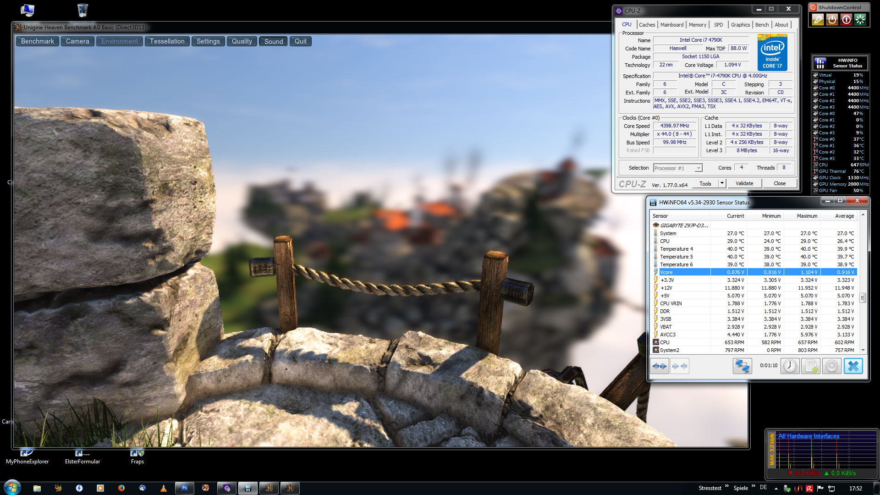Click the green restart icon in ShutdownControl
Screen dimensions: 880x495
click(860, 20)
